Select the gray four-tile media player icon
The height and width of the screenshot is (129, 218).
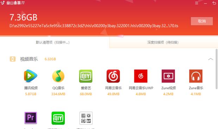point(86,118)
